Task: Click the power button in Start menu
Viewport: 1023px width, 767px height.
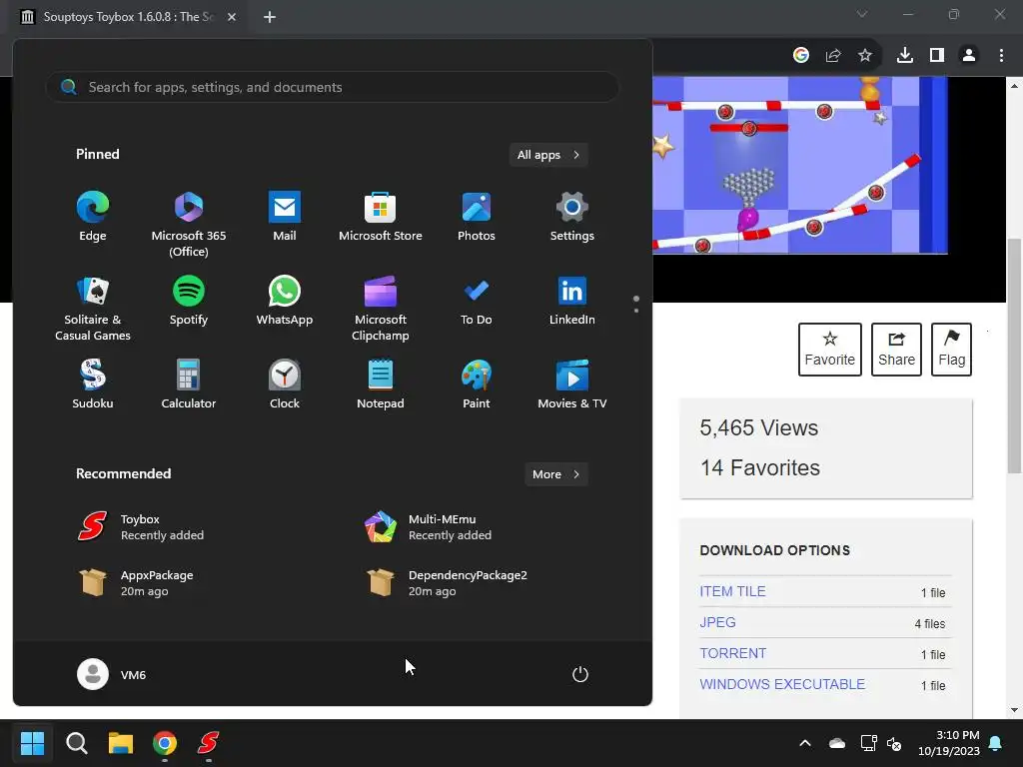Action: click(580, 674)
